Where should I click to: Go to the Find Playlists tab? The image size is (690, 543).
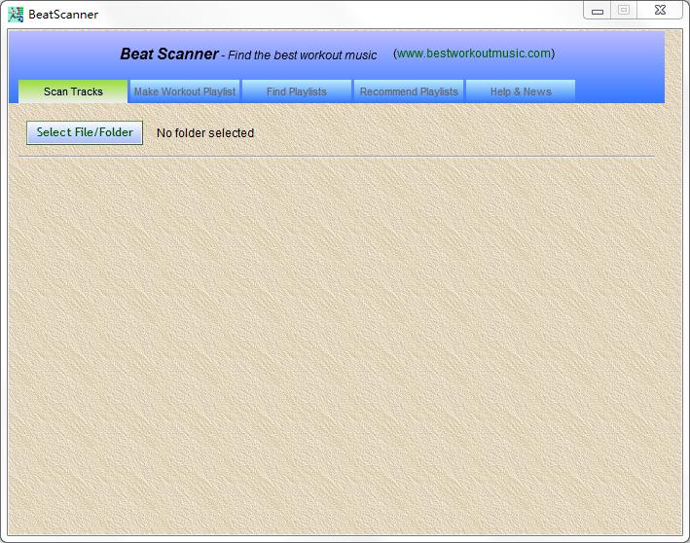pos(297,91)
